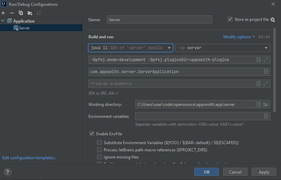Screen dimensions: 281x180
Task: Click the Copy Configuration icon
Action: [x=21, y=13]
